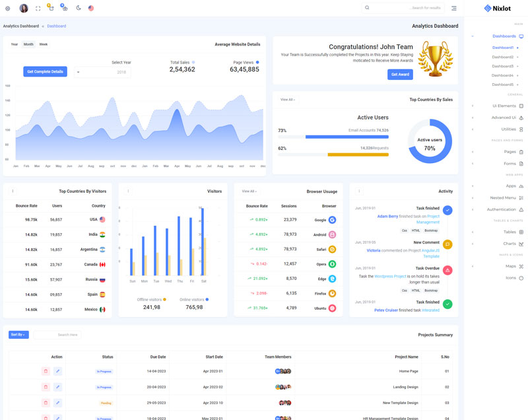Open the Select Year dropdown
Image resolution: width=528 pixels, height=420 pixels.
102,72
